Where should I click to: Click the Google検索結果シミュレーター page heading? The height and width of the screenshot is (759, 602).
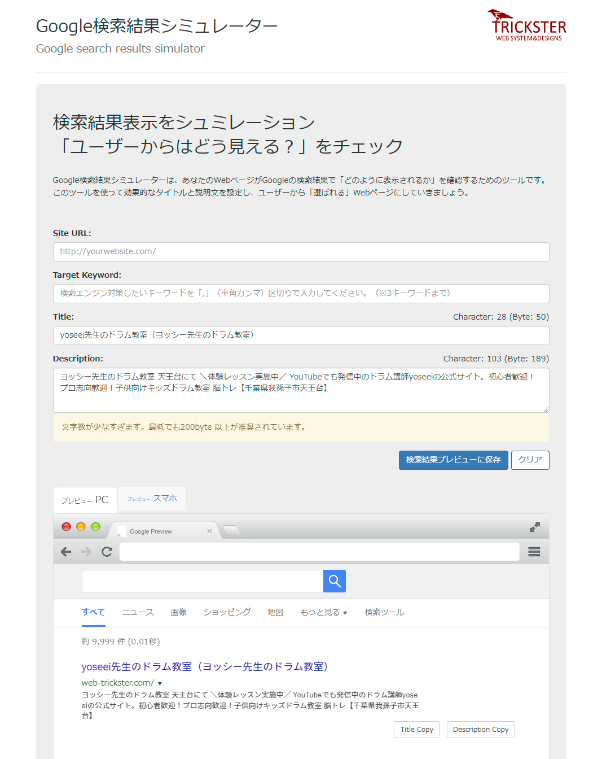[x=157, y=26]
